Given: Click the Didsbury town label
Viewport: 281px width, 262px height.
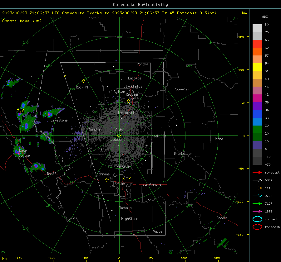Looking at the screenshot, I should [118, 140].
